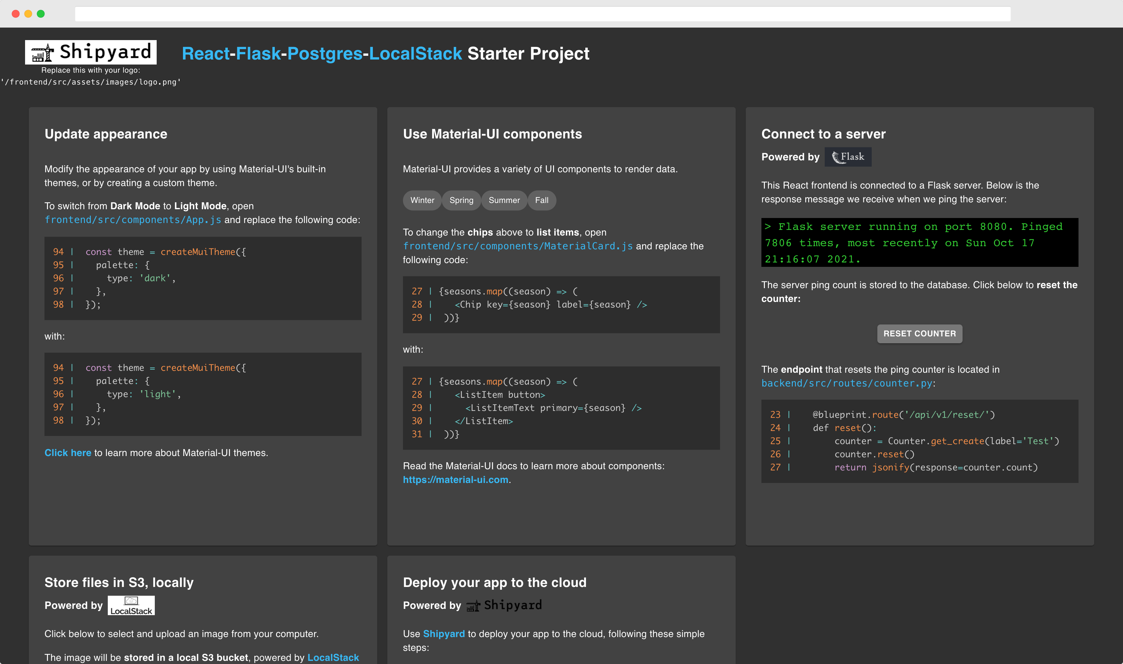The image size is (1123, 664).
Task: Minimize the window using the yellow button
Action: click(x=28, y=14)
